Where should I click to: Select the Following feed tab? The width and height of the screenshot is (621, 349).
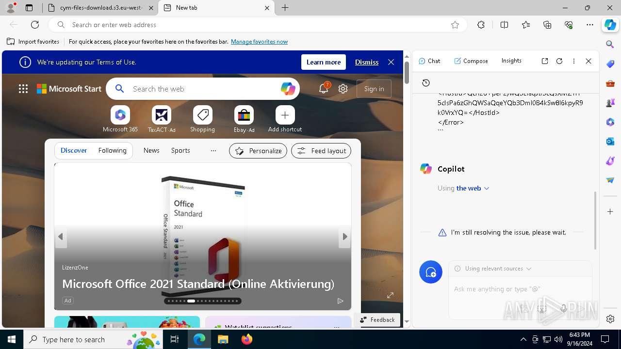point(113,151)
